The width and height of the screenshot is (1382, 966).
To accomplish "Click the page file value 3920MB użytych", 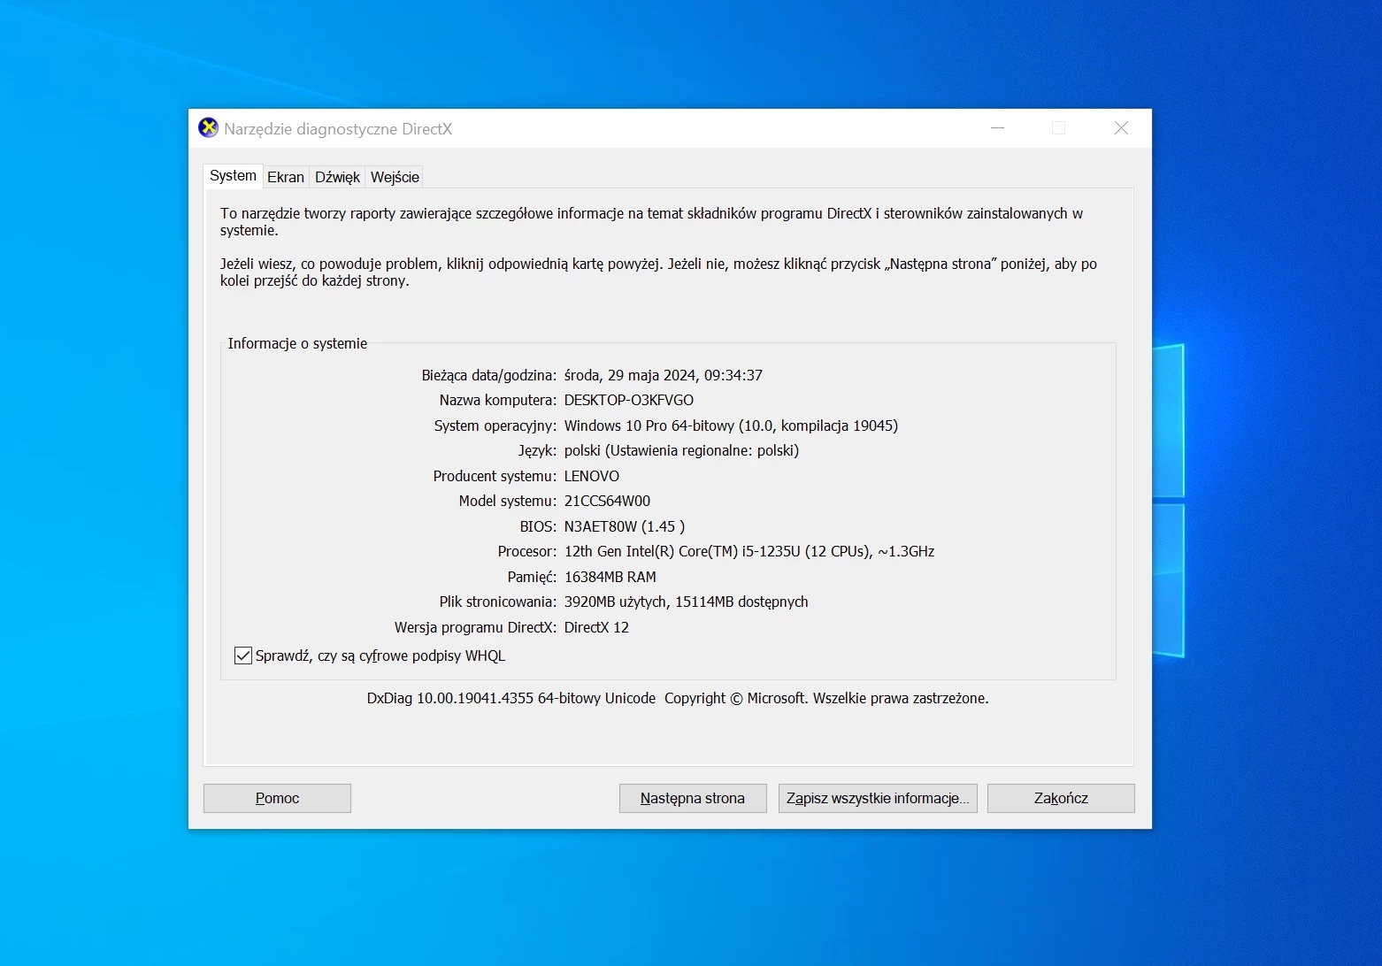I will pos(687,602).
